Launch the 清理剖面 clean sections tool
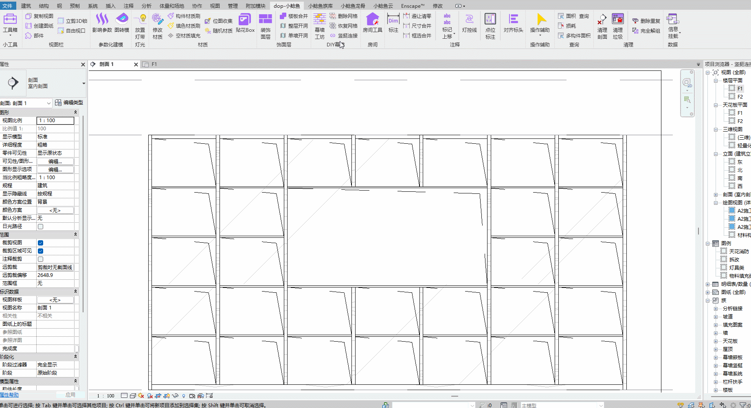751x408 pixels. [602, 26]
